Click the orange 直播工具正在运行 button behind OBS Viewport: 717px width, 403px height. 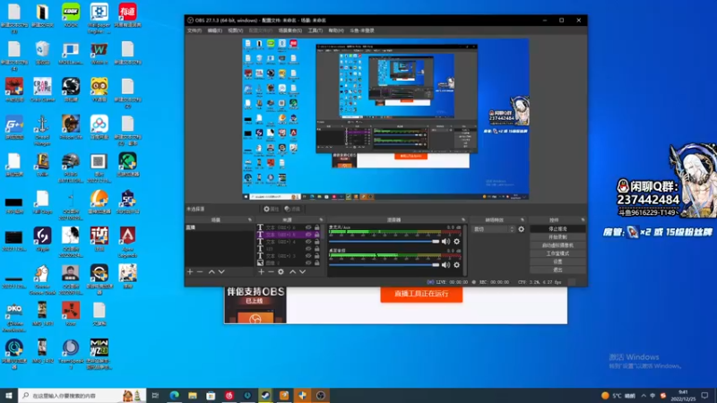(x=421, y=294)
